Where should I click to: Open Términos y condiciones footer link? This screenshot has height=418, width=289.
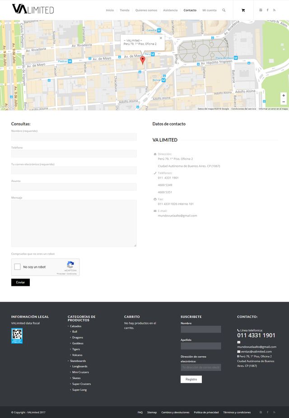[x=237, y=413]
